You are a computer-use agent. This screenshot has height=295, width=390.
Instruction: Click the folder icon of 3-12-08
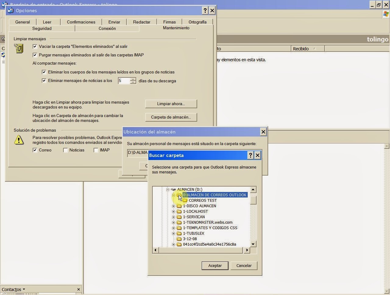tap(179, 239)
